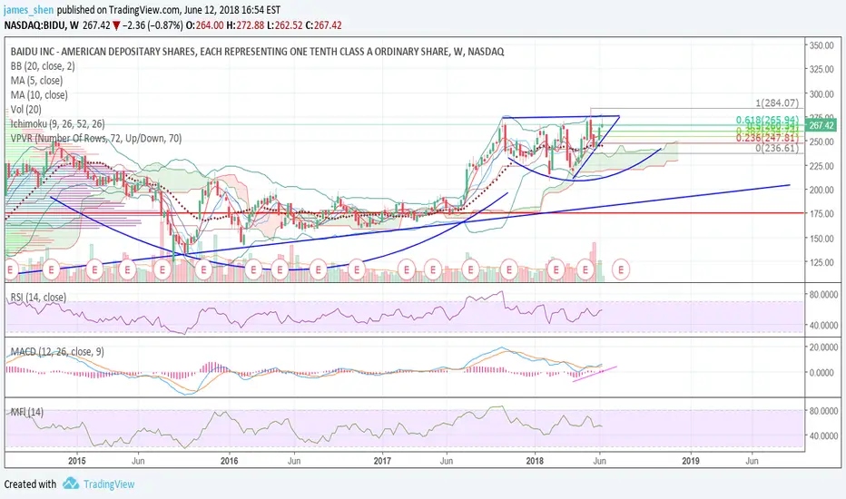This screenshot has width=846, height=499.
Task: Click the Fibonacci 1(284.07) level label
Action: pyautogui.click(x=776, y=103)
